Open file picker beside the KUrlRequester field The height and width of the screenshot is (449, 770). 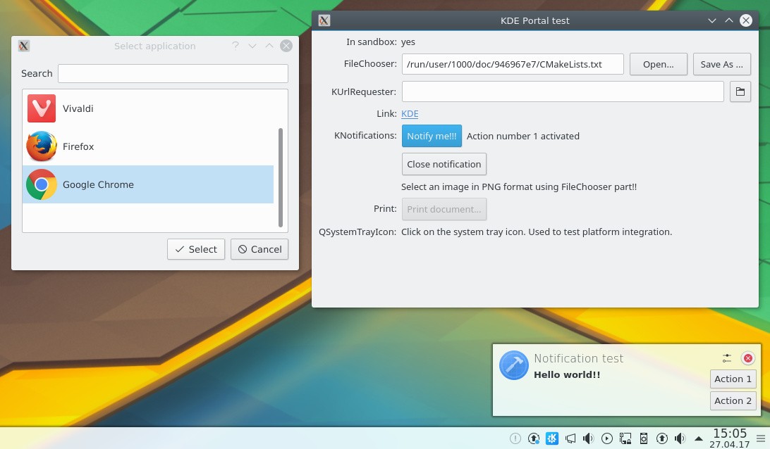click(740, 91)
